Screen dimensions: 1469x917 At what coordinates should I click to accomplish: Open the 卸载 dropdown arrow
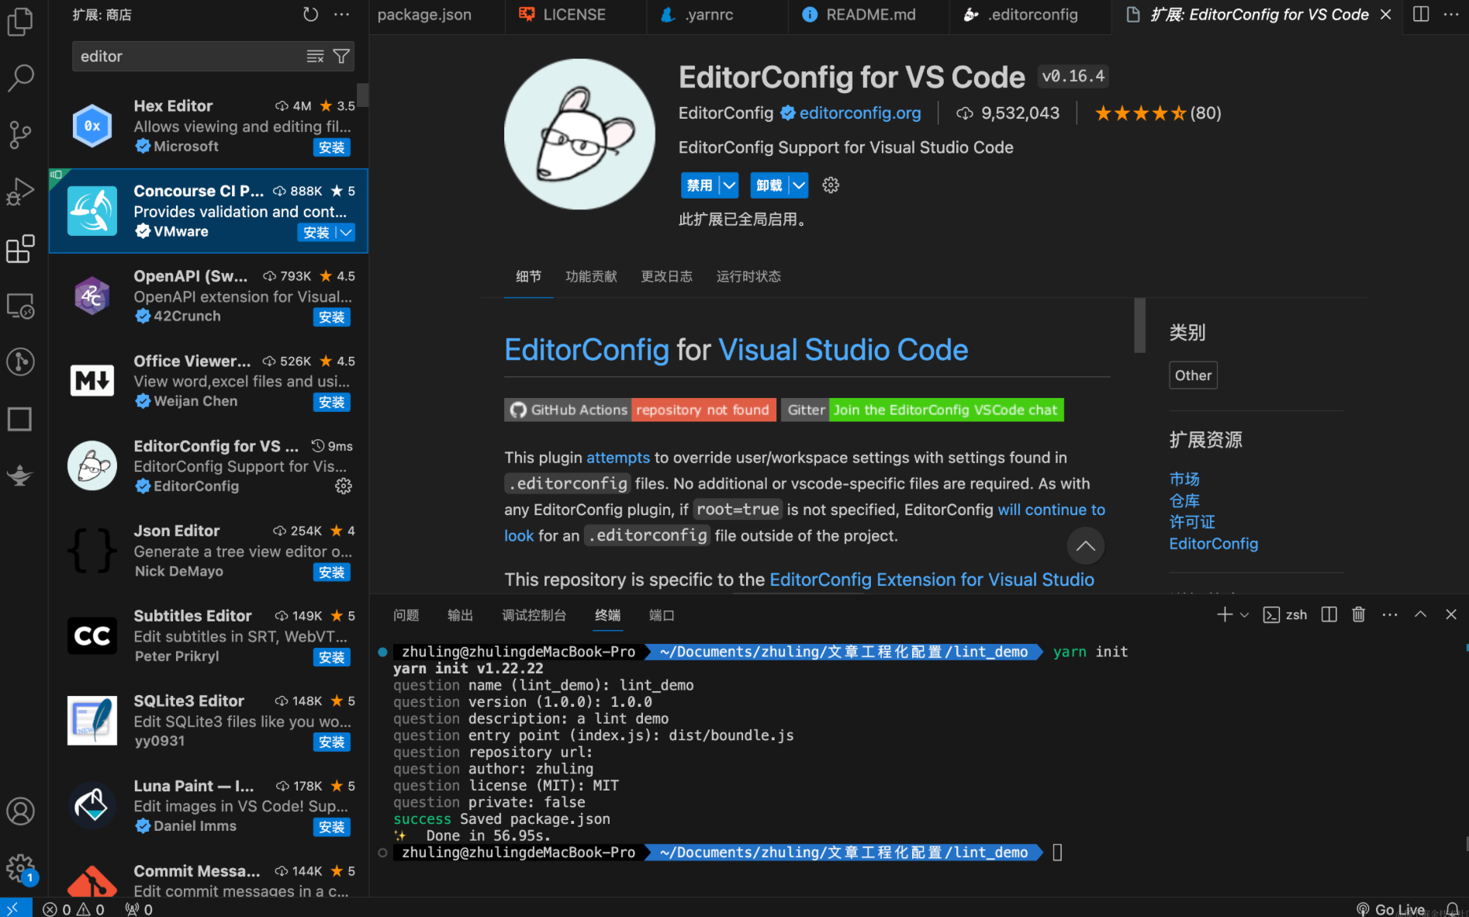click(799, 185)
